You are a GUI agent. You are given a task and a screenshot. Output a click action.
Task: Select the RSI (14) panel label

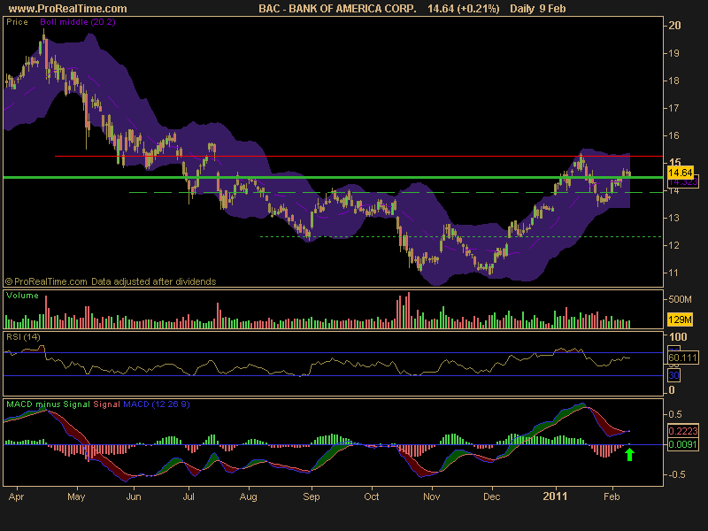23,337
